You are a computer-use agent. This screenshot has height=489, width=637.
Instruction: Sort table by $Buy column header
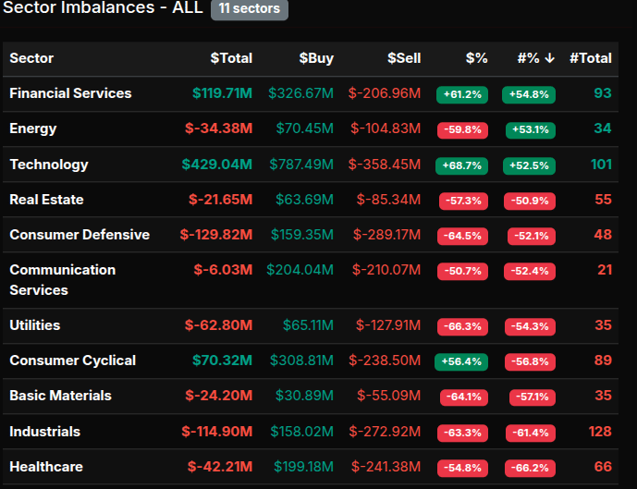[316, 58]
